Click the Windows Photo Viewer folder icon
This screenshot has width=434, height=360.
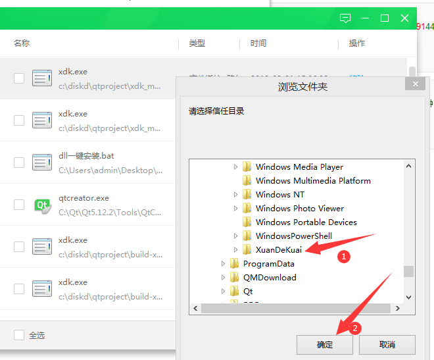(247, 209)
